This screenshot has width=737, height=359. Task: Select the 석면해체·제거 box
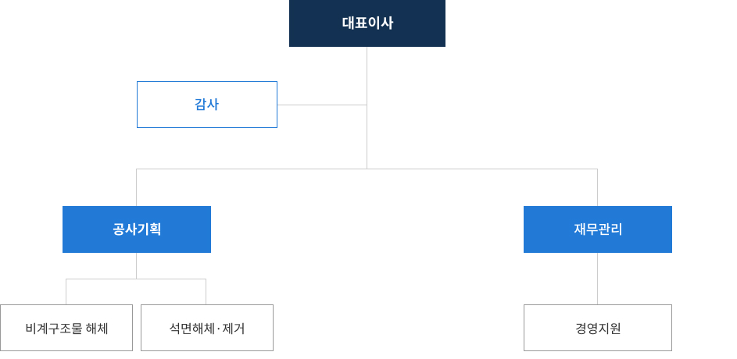click(x=207, y=328)
